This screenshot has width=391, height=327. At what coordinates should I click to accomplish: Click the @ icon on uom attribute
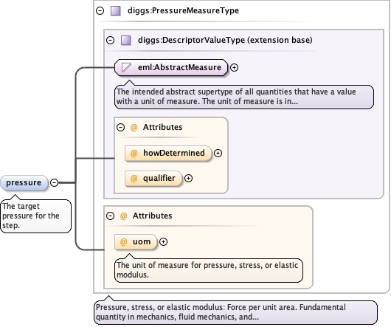tap(124, 241)
